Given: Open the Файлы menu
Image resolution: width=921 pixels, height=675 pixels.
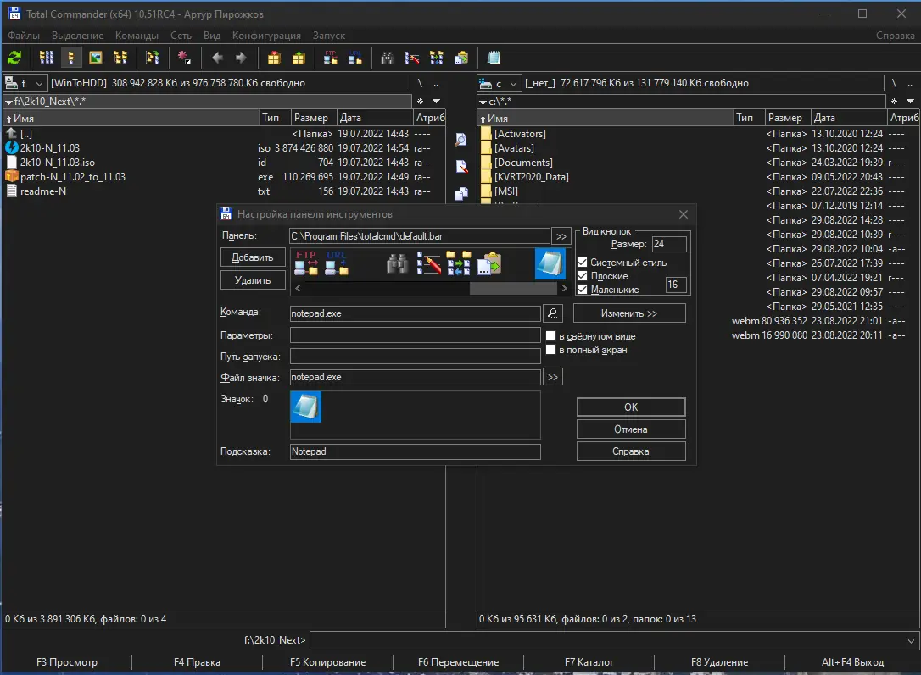Looking at the screenshot, I should pyautogui.click(x=24, y=36).
